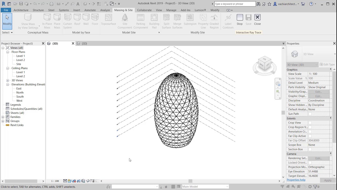This screenshot has width=337, height=190.
Task: Click the view scale 1 : 100 control
Action: (x=55, y=181)
